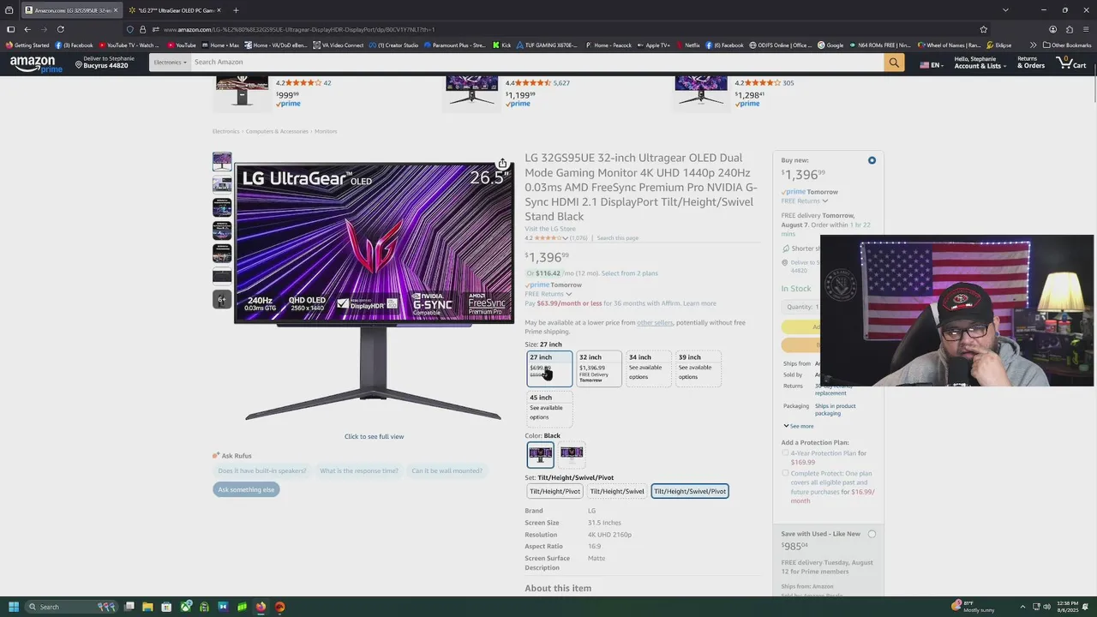The height and width of the screenshot is (617, 1097).
Task: Choose the Tilt/Height/Swivel/Pivot set option
Action: coord(690,491)
